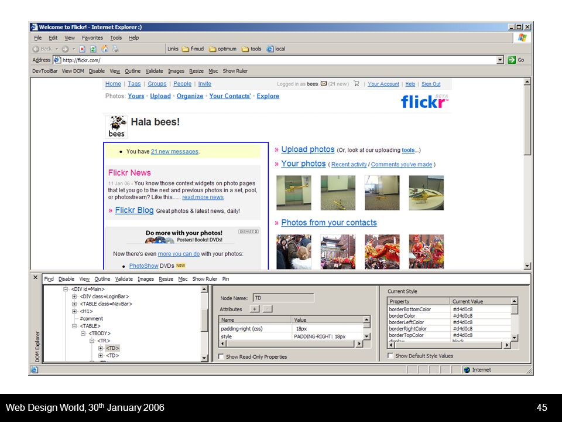Click the remove attribute minus button

(x=268, y=309)
